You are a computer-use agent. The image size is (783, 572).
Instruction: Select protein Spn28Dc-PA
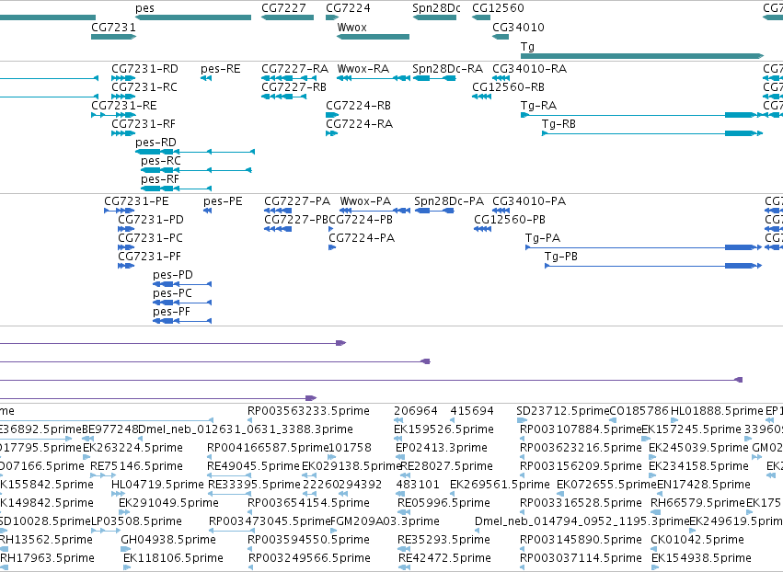pos(449,201)
